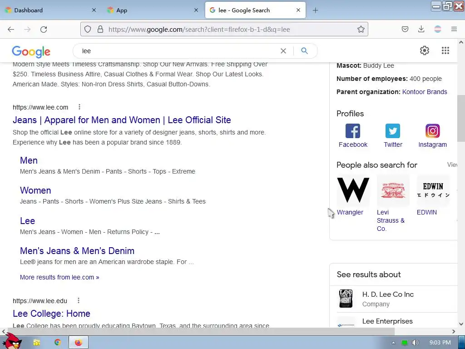Open the Google apps grid
The image size is (465, 349).
[x=445, y=50]
